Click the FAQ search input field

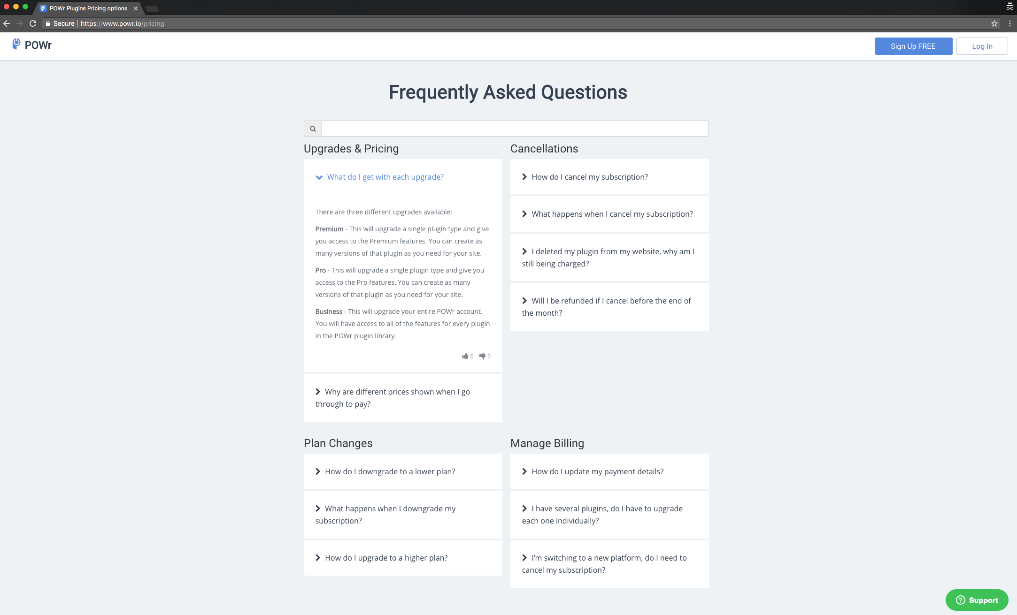click(x=515, y=129)
